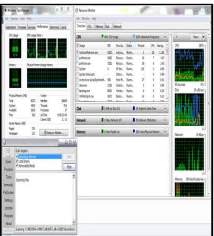
Task: Click the blue Highest Active Time indicator
Action: click(x=134, y=108)
